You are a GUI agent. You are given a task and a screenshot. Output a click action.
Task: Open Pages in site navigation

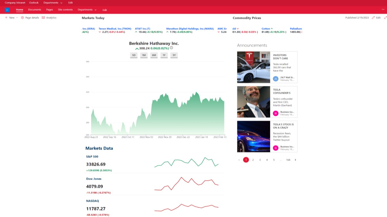tap(50, 10)
